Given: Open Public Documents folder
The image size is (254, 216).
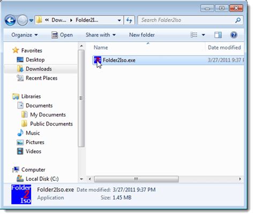Looking at the screenshot, I should pos(51,124).
